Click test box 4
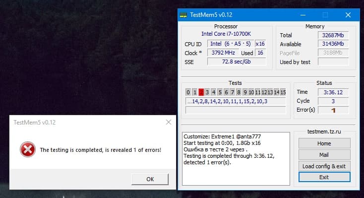The height and width of the screenshot is (198, 364). tap(214, 92)
